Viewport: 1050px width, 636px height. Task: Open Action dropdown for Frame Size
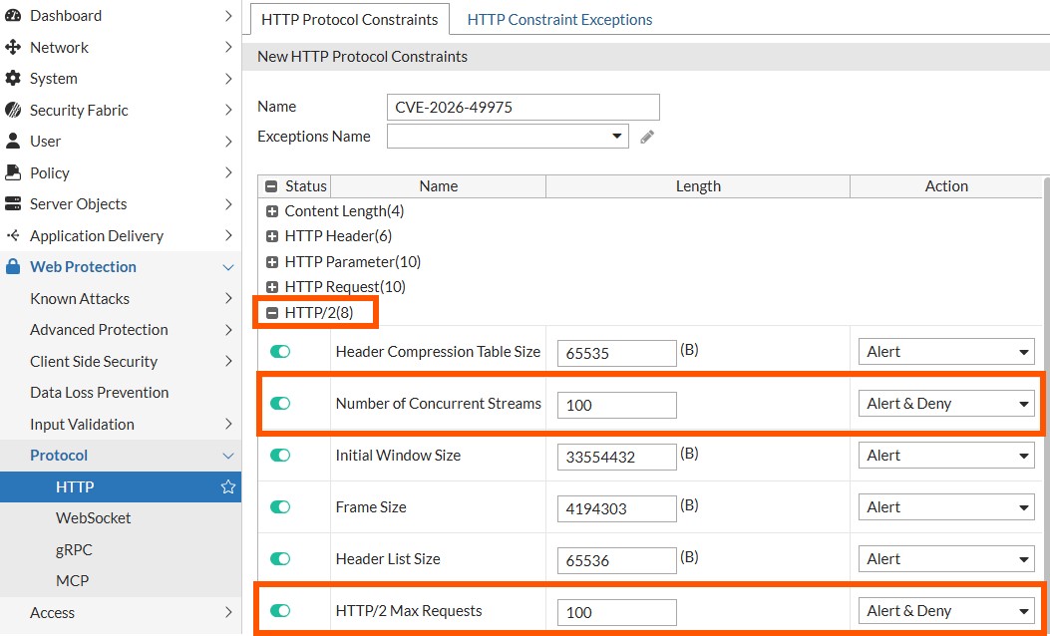tap(946, 507)
